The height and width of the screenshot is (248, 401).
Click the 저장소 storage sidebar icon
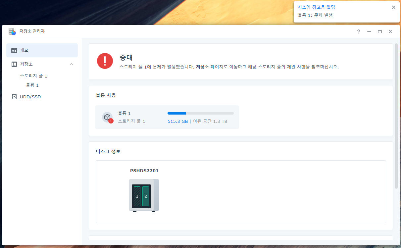tap(14, 64)
